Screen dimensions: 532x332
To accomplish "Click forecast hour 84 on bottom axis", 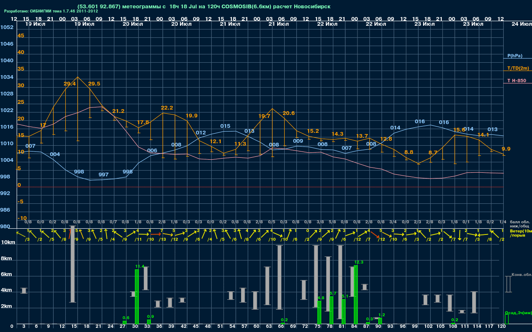I will coord(355,327).
